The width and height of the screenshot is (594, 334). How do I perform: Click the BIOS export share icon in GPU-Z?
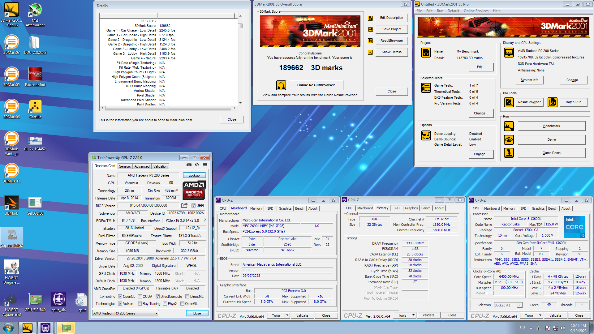point(185,205)
